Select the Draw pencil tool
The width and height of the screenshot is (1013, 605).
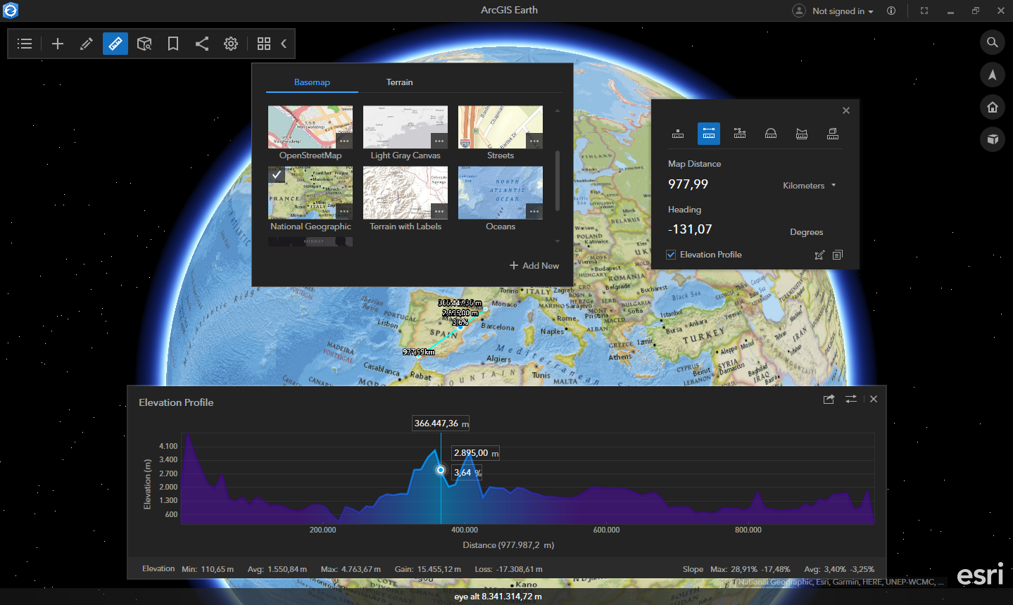coord(87,44)
